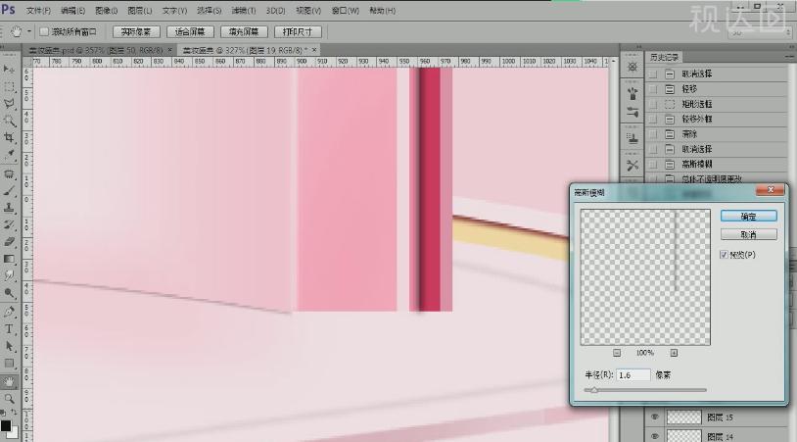Toggle visibility of 图层 15

tap(655, 417)
